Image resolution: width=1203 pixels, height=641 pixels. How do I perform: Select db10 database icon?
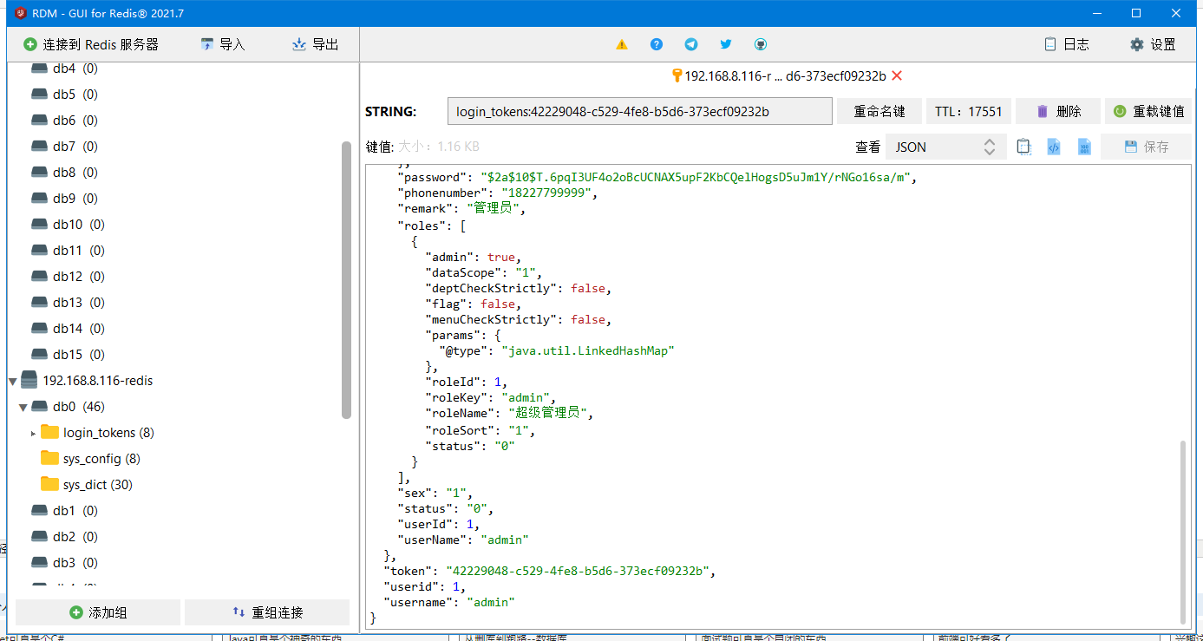click(40, 224)
